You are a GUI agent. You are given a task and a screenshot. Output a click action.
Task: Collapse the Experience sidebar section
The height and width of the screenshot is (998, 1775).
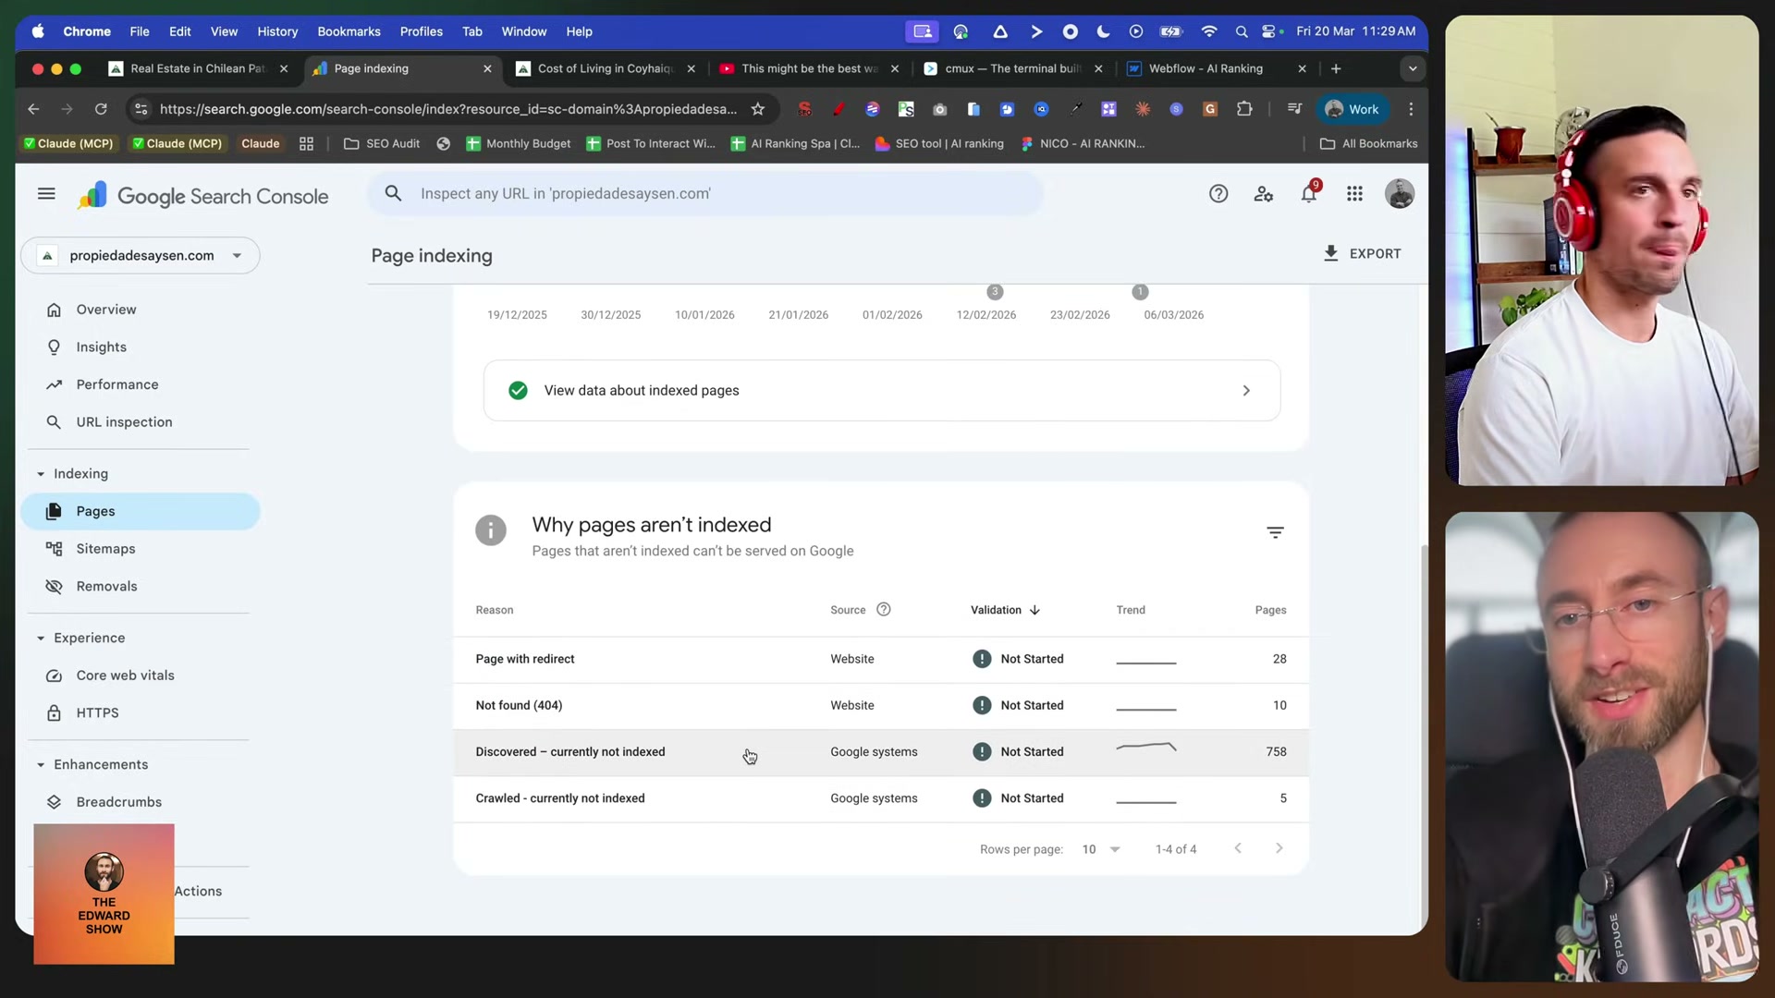(x=41, y=639)
